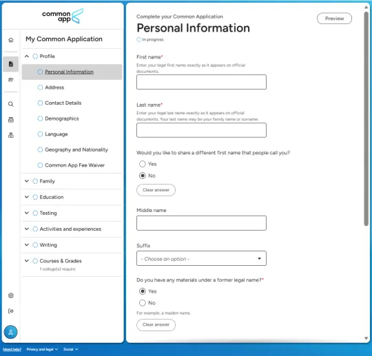Open the My Colleges graduation cap icon
The image size is (372, 356).
click(10, 80)
